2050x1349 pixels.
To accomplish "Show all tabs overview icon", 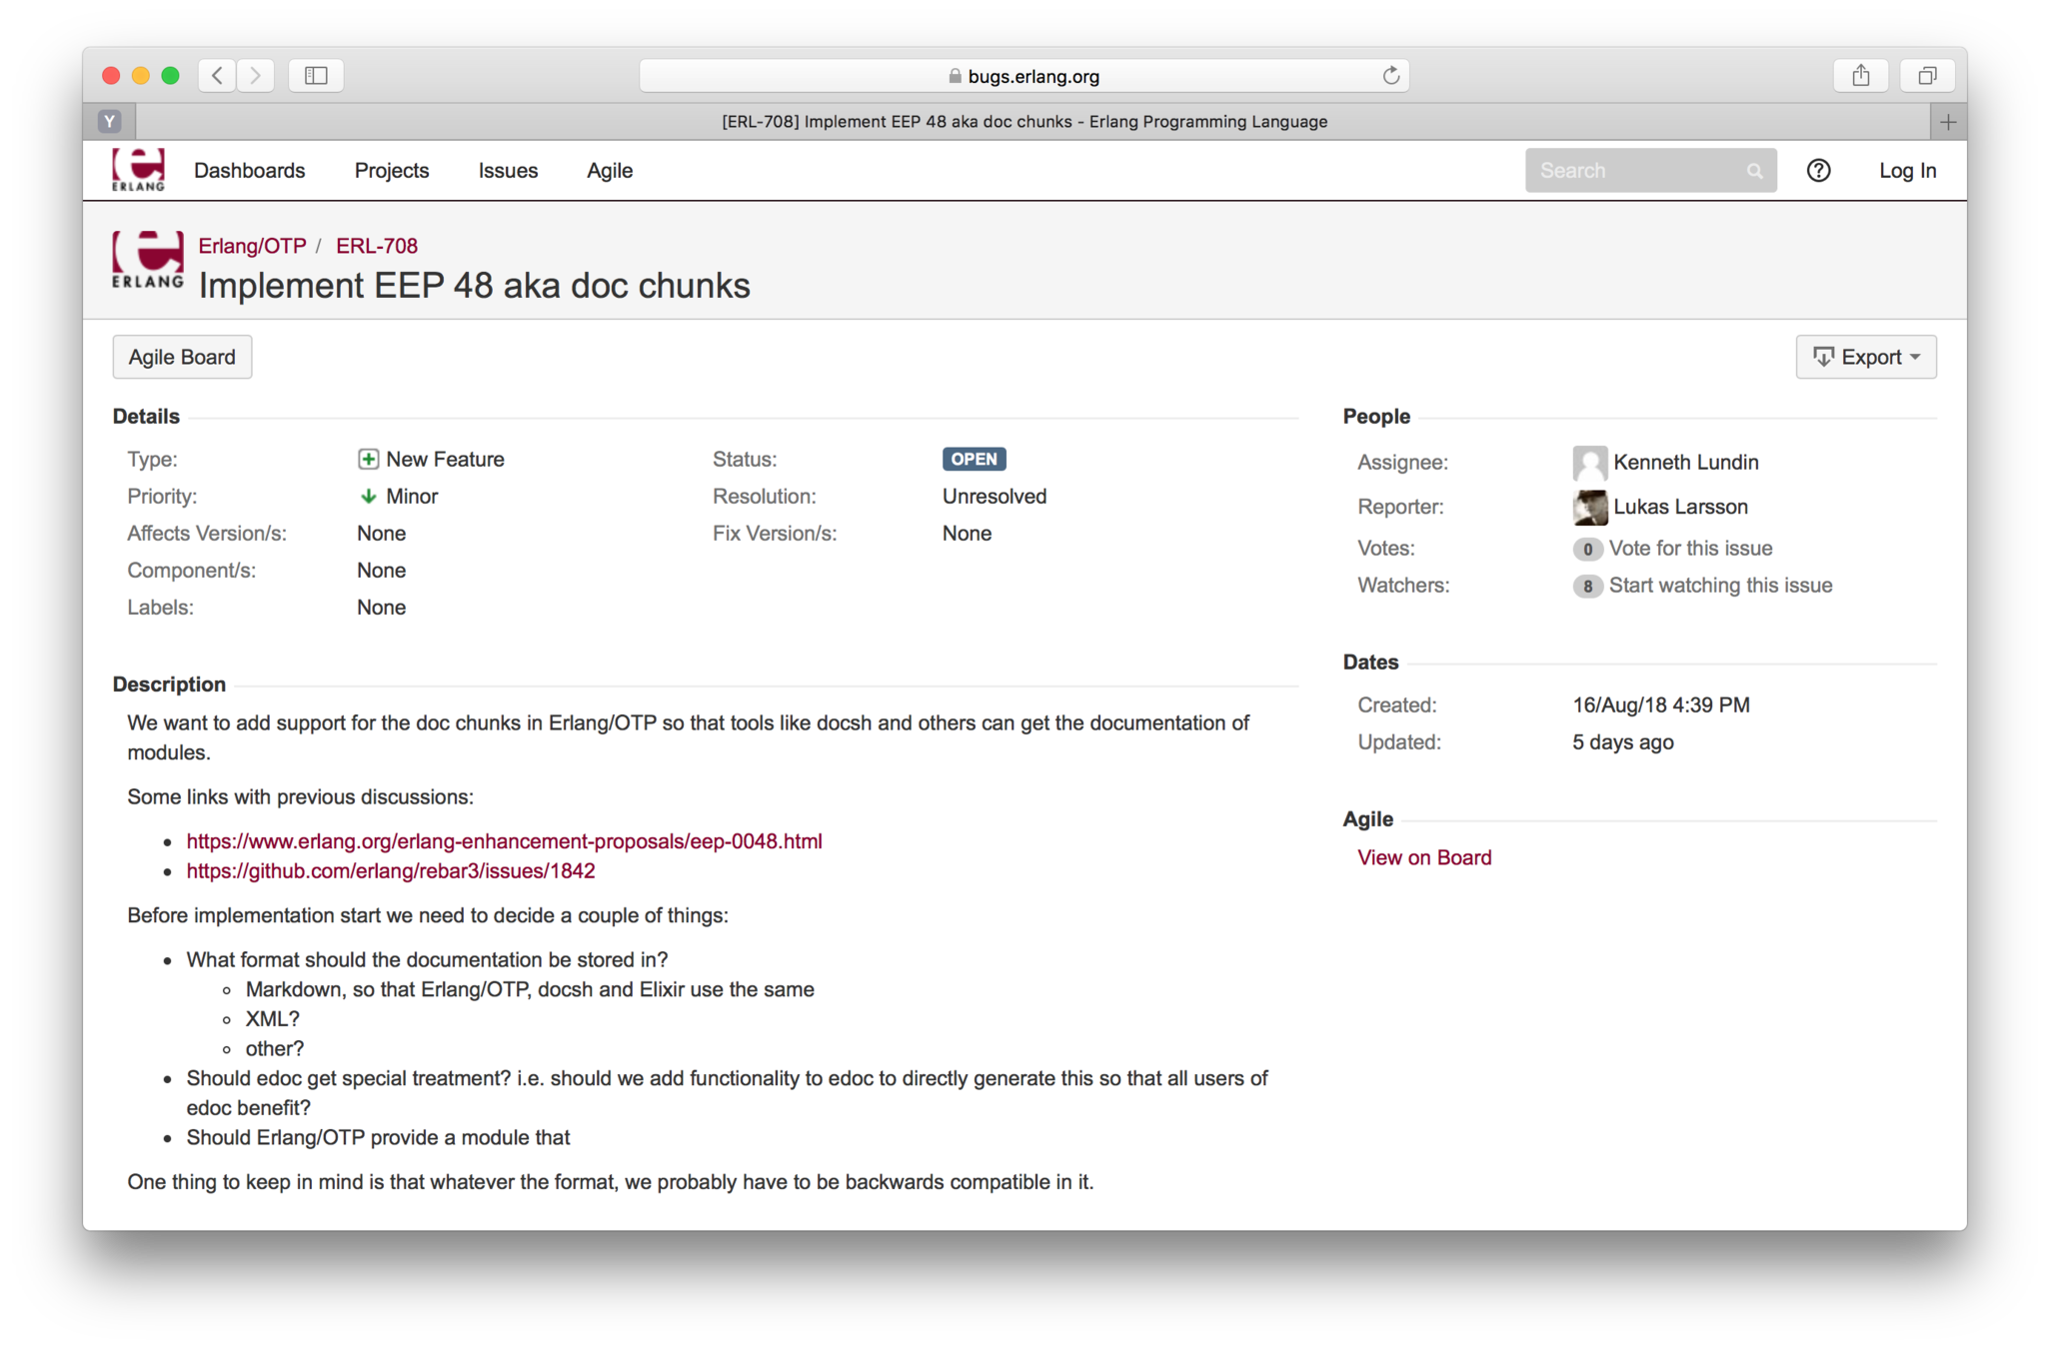I will pos(1927,76).
